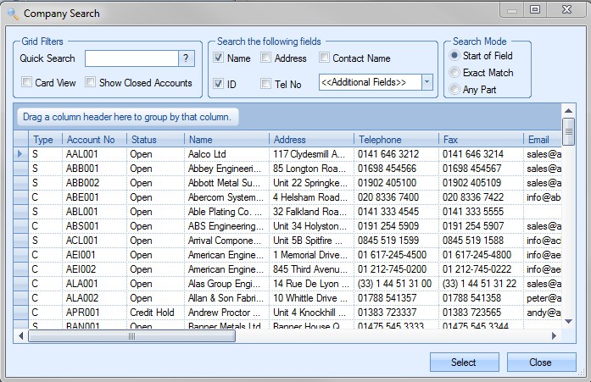Uncheck the Name search field checkbox

click(x=219, y=58)
